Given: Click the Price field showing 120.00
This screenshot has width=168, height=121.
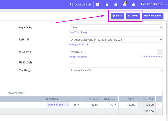Looking at the screenshot, I should (x=91, y=105).
